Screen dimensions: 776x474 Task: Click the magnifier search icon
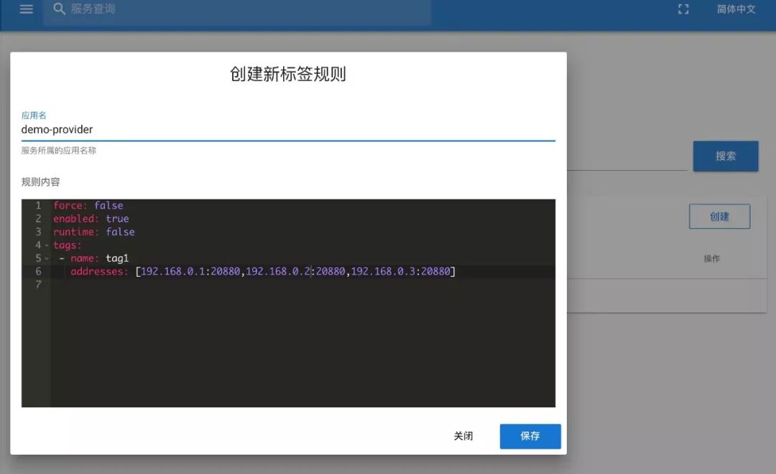(58, 11)
